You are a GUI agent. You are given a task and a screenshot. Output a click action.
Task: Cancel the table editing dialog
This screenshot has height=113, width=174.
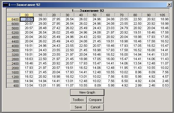(x=95, y=107)
